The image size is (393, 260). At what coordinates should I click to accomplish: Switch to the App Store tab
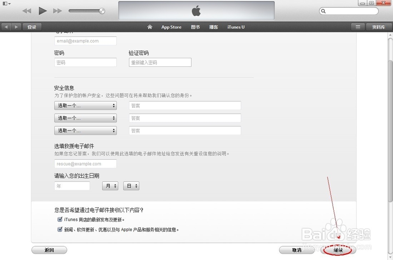pyautogui.click(x=171, y=27)
